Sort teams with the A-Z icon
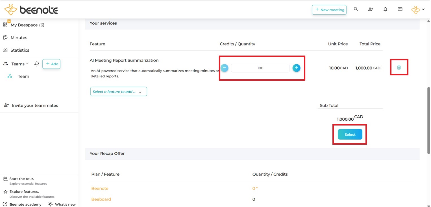 tap(37, 64)
